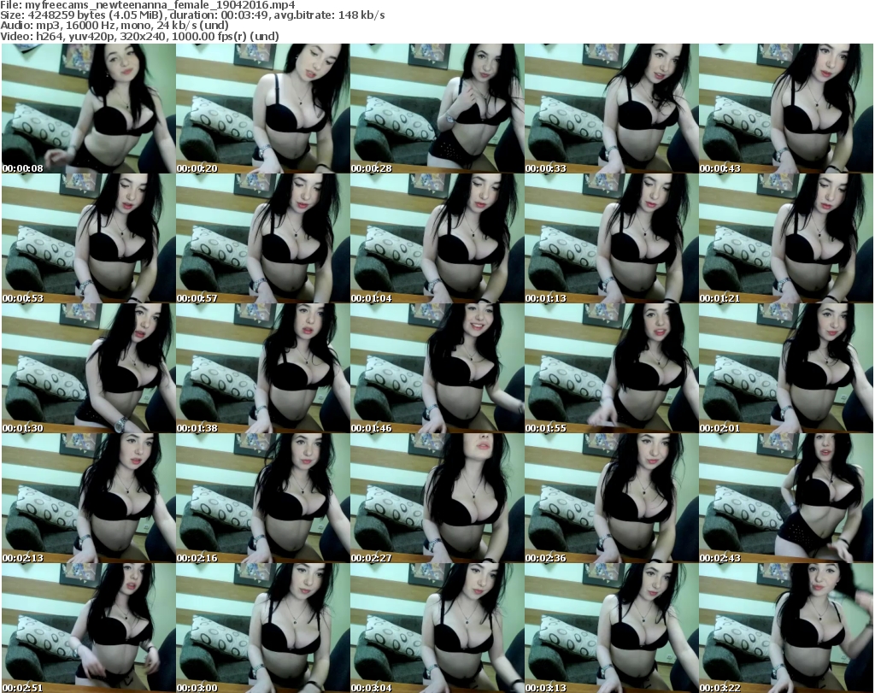Click the 'Size: 4248259 bytes' info line

(192, 15)
